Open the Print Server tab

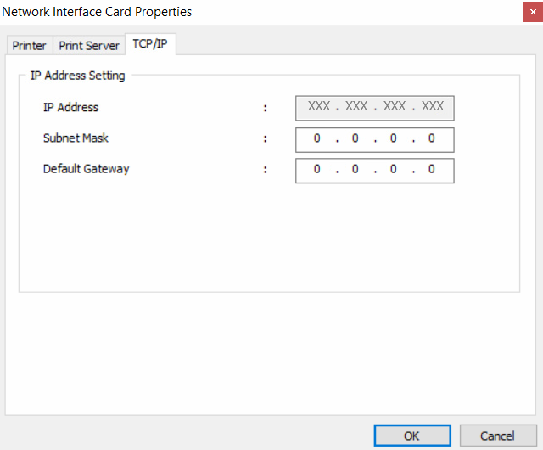[89, 46]
